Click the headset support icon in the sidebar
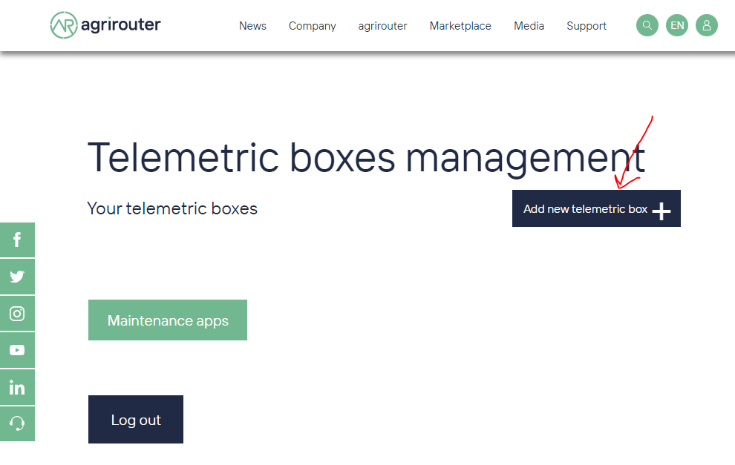Screen dimensions: 735x465 point(17,423)
